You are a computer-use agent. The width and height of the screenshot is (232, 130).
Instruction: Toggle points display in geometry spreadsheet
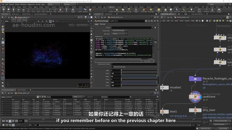(38, 97)
